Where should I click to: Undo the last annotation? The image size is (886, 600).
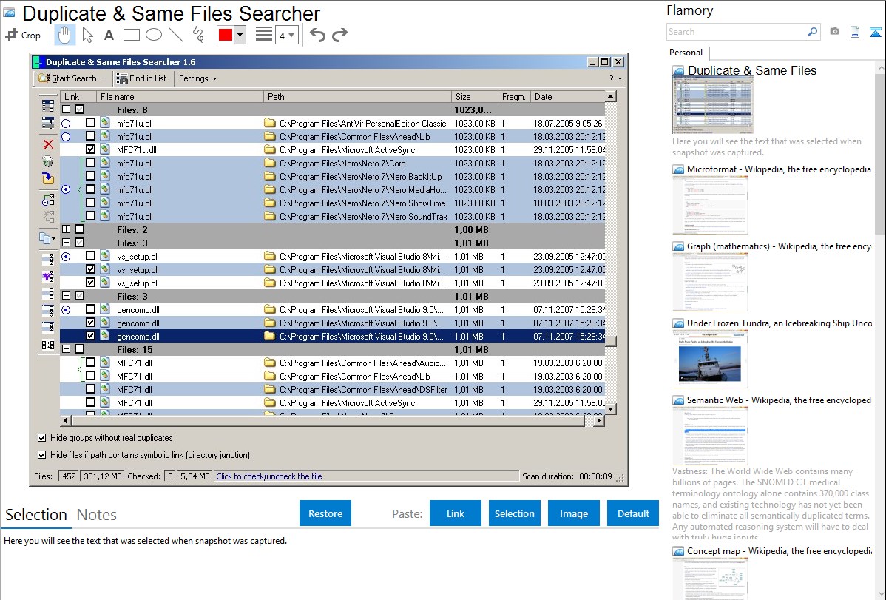[317, 35]
